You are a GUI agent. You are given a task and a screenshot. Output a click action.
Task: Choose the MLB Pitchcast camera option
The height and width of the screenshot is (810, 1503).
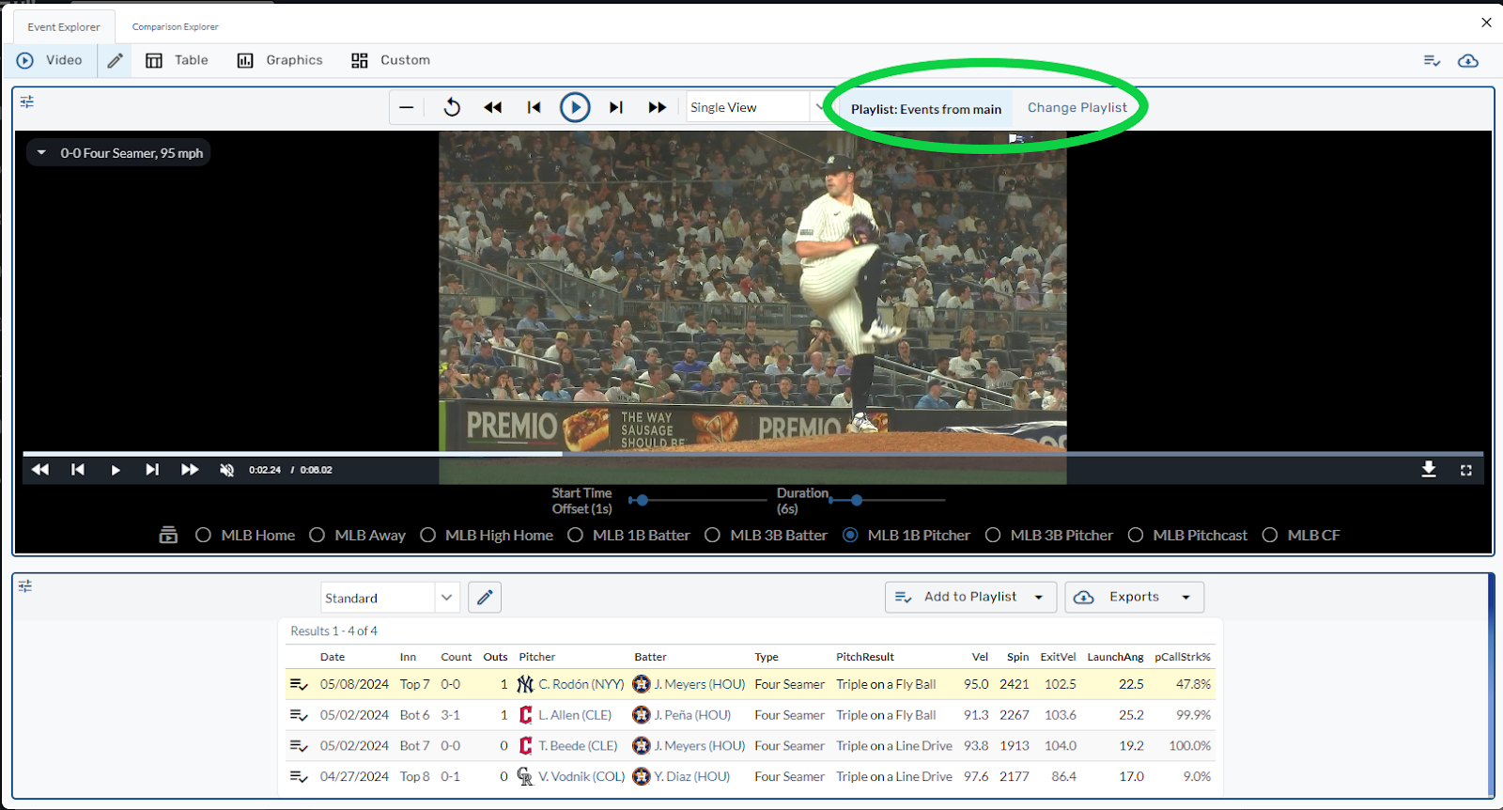(1136, 536)
